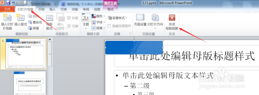Click the thumbnail pane scrollbar up arrow
Screen dimensions: 259x95
tap(50, 39)
